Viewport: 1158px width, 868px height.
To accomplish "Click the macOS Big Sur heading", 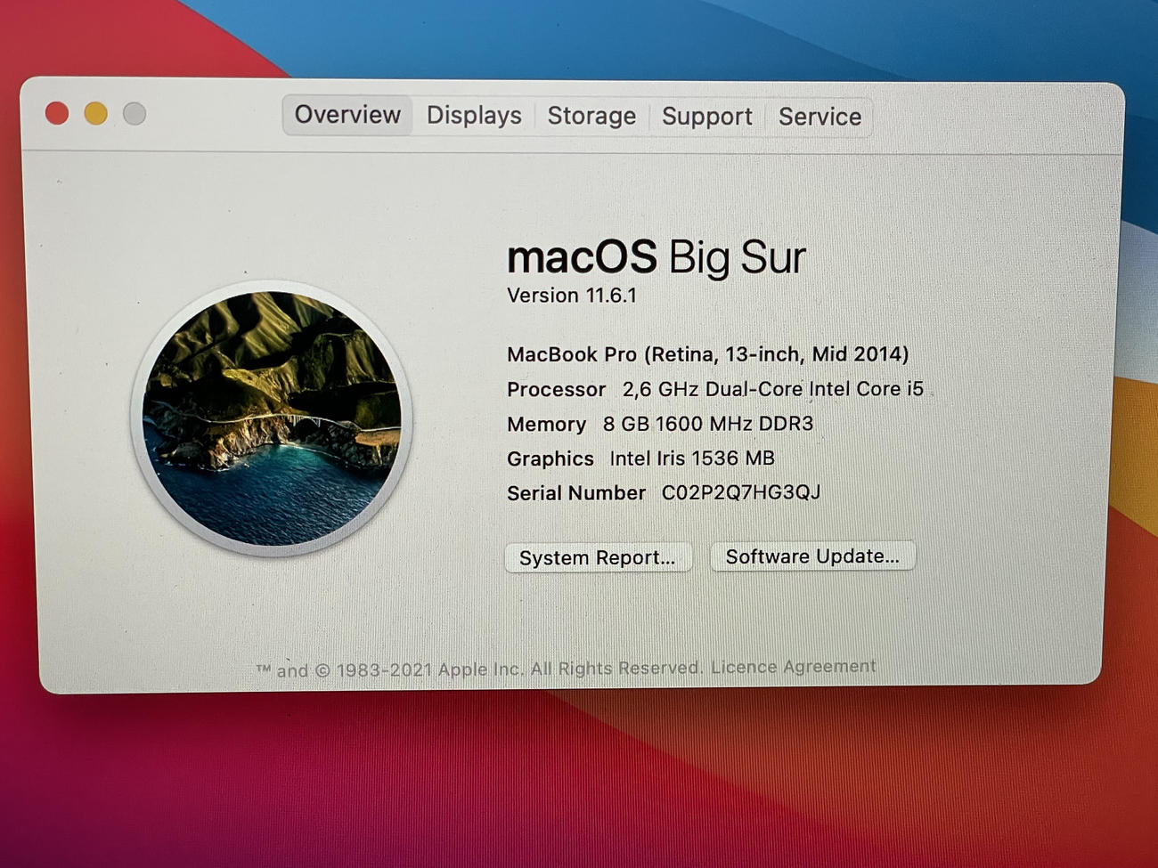I will pyautogui.click(x=656, y=257).
